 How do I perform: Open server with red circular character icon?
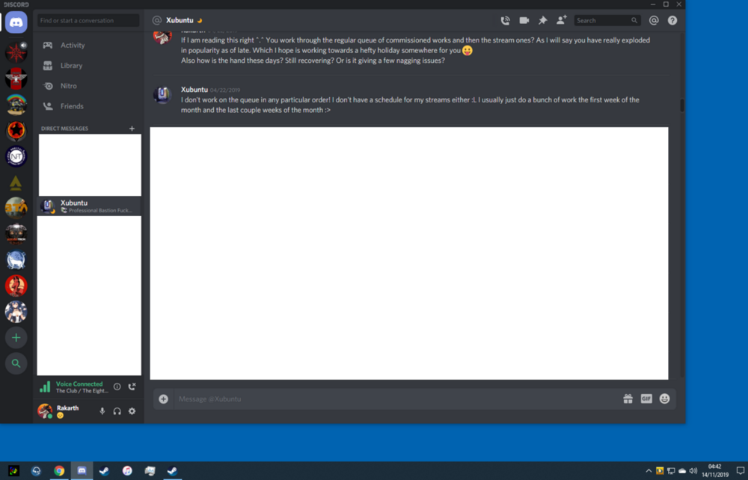click(16, 286)
